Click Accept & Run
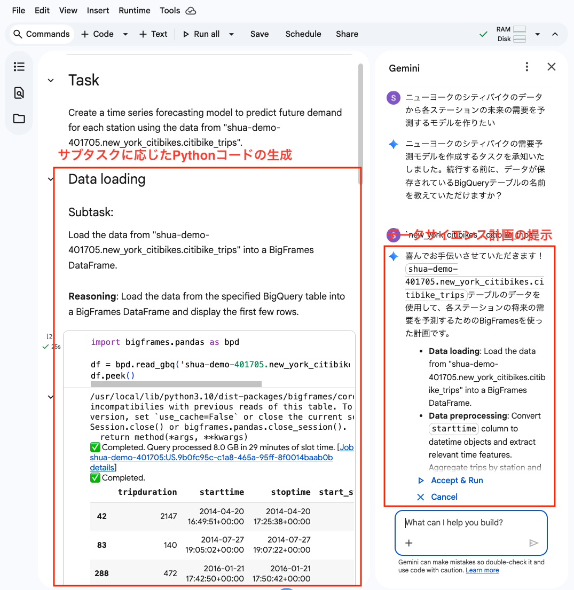The height and width of the screenshot is (590, 574). [451, 481]
